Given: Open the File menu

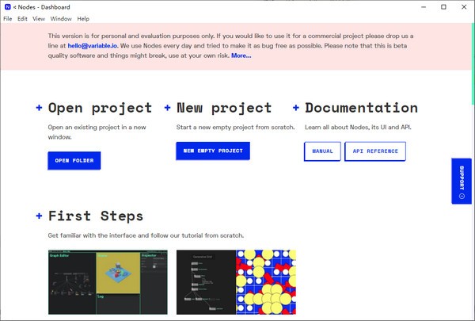Looking at the screenshot, I should (8, 18).
